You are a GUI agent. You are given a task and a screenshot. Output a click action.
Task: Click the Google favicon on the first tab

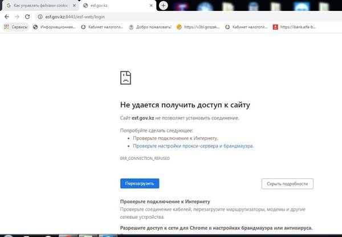9,6
